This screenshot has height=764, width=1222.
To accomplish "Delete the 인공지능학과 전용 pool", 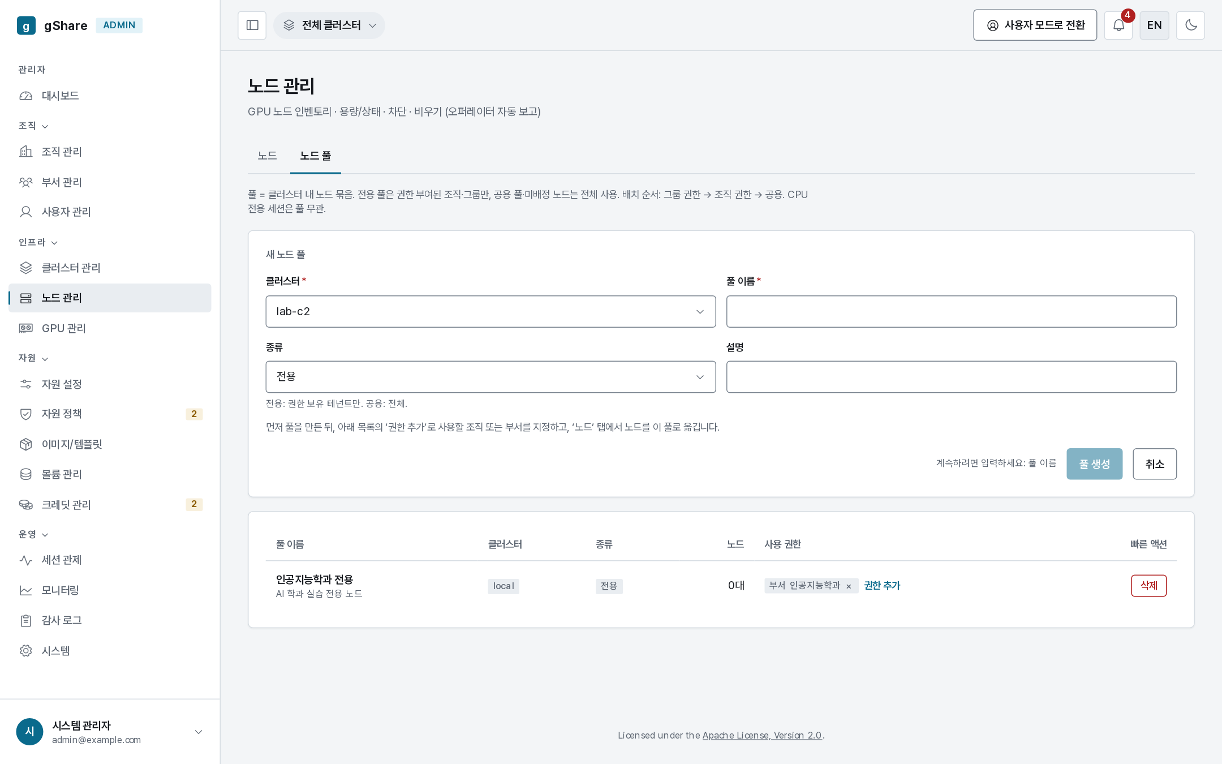I will tap(1148, 586).
